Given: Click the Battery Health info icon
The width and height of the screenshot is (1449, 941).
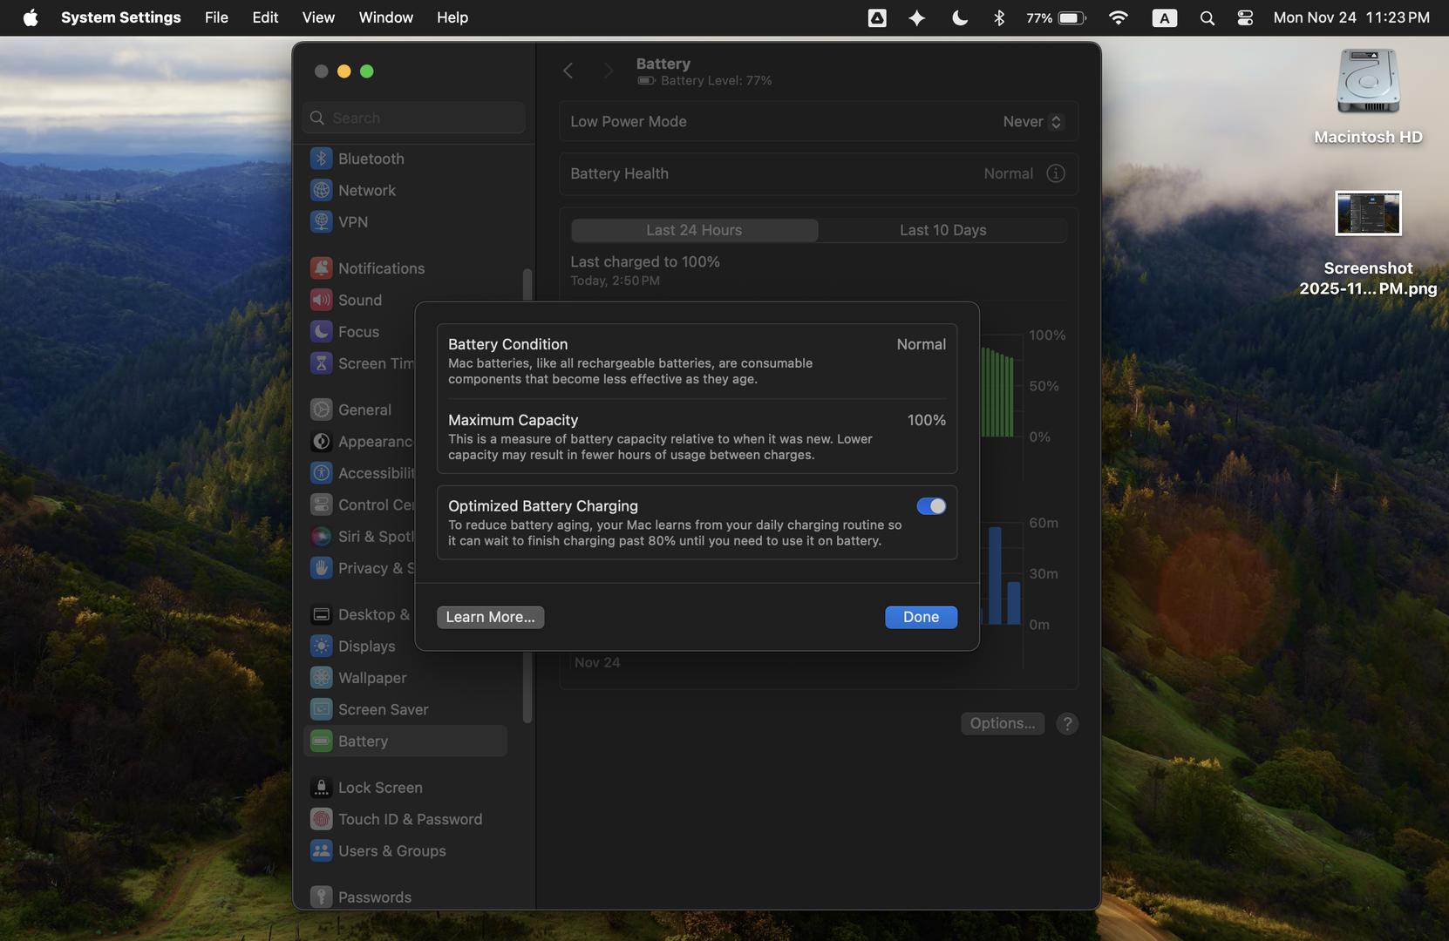Looking at the screenshot, I should coord(1055,173).
